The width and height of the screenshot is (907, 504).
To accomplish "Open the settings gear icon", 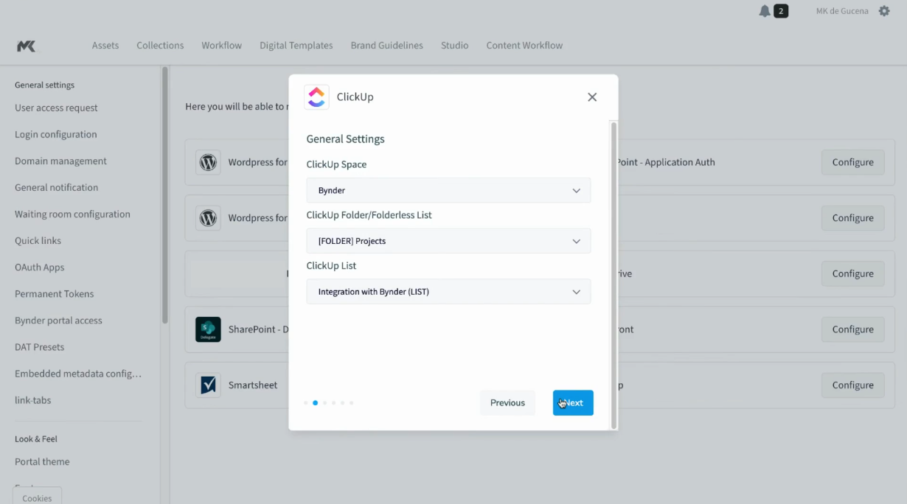I will click(884, 11).
